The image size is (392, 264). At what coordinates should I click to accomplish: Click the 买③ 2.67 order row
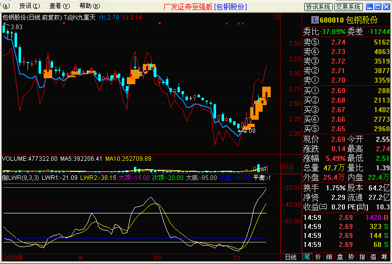coord(346,109)
